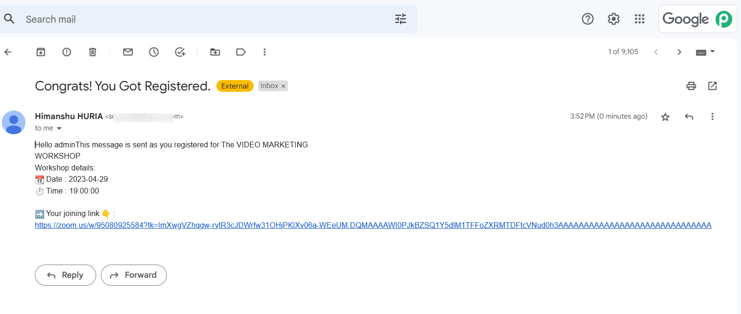The height and width of the screenshot is (314, 741).
Task: Click the search magnifier icon
Action: click(9, 19)
